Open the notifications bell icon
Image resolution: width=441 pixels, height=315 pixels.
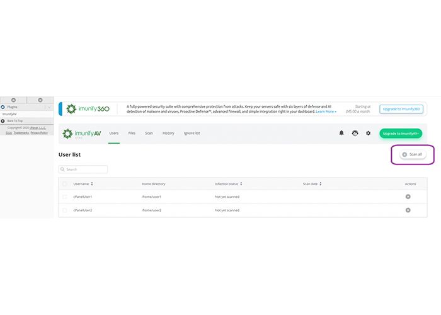pos(341,133)
